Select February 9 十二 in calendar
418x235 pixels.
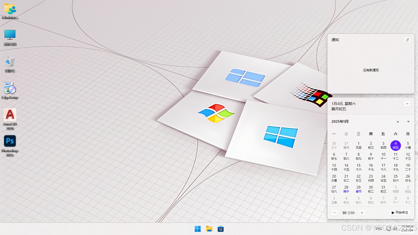pos(408,200)
